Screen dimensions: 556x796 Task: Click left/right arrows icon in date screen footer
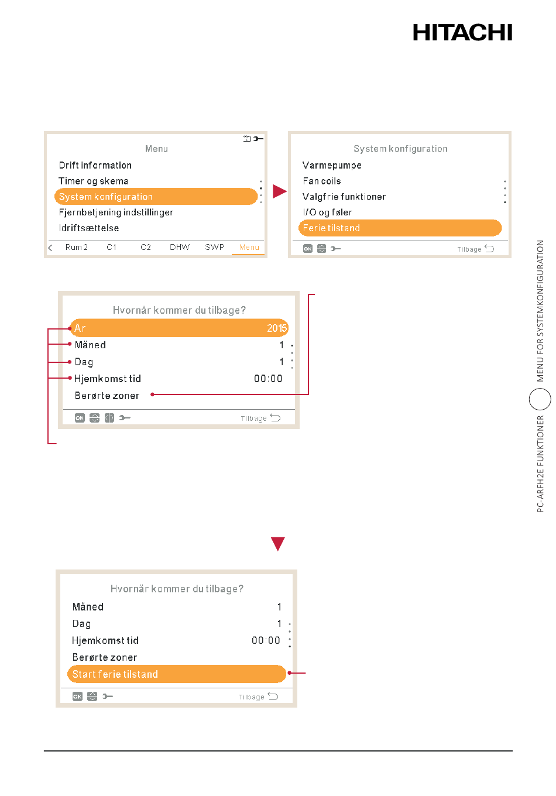coord(109,418)
